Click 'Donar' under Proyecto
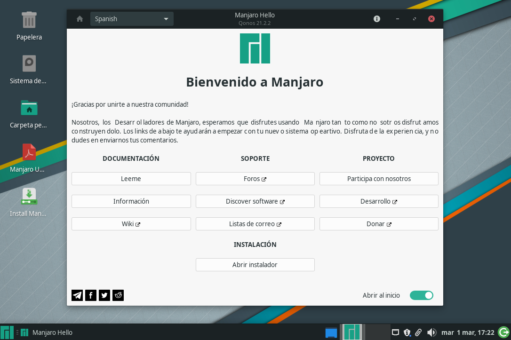This screenshot has width=511, height=340. (379, 224)
